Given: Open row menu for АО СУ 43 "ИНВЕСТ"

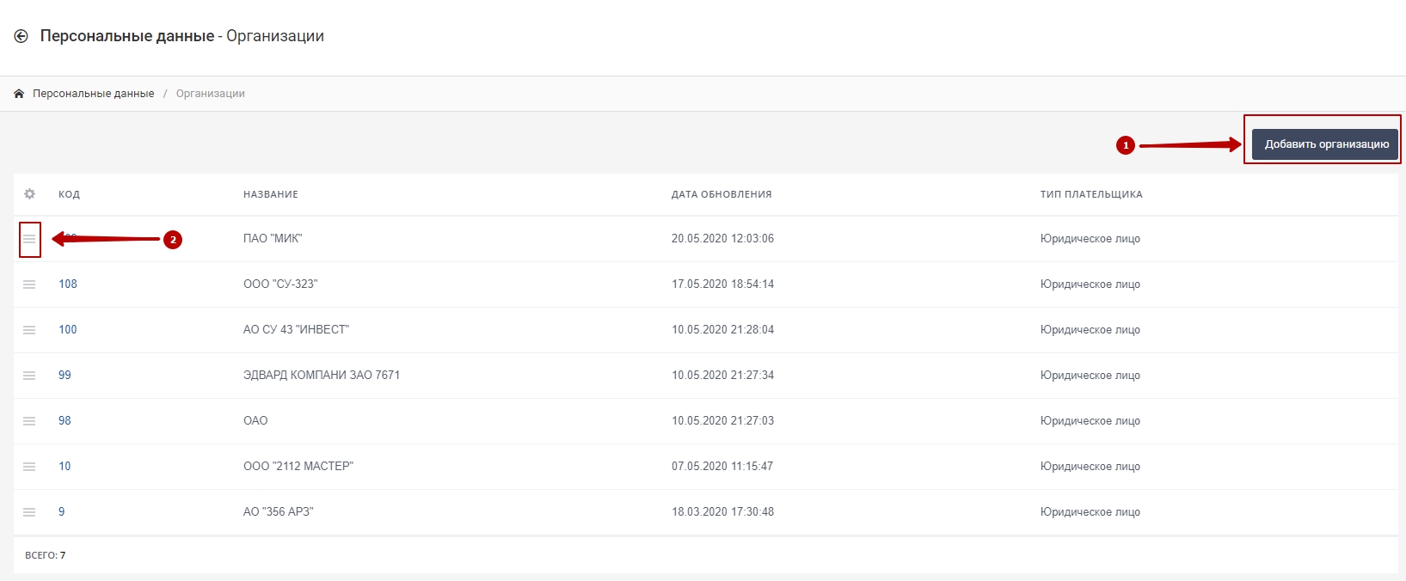Looking at the screenshot, I should pyautogui.click(x=29, y=330).
